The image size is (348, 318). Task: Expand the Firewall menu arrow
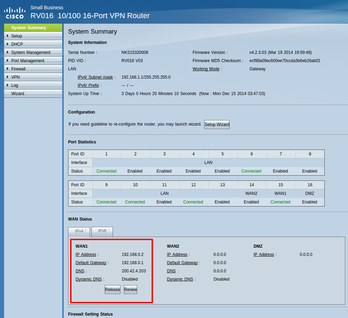click(8, 69)
